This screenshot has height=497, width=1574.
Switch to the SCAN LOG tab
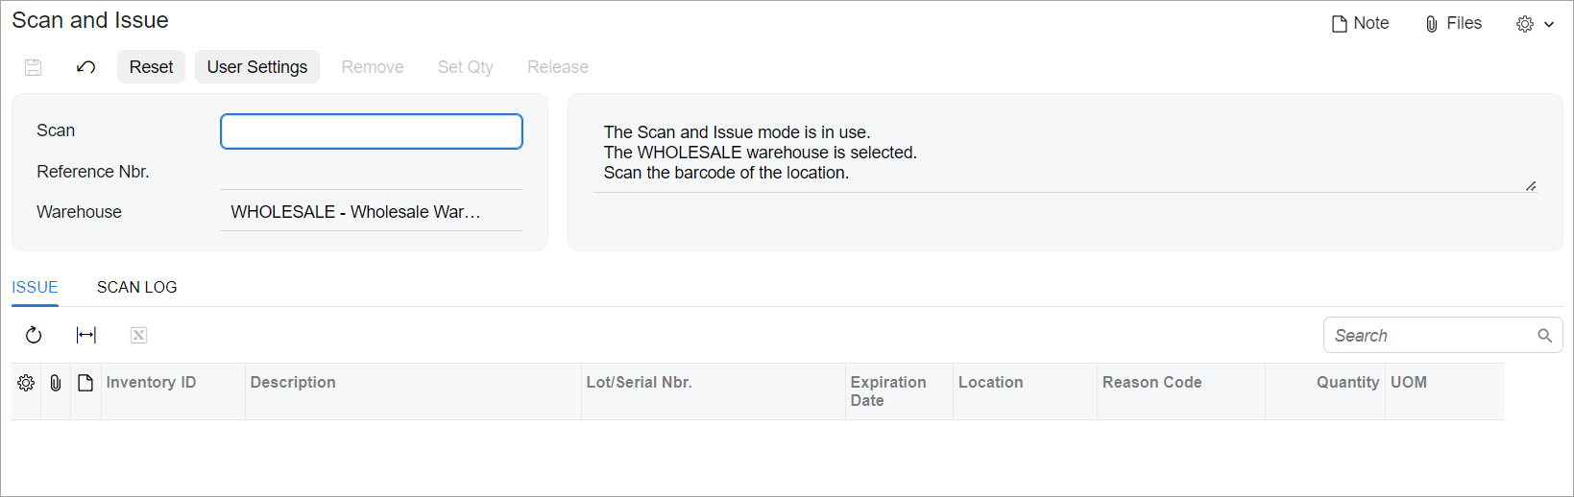[x=136, y=287]
